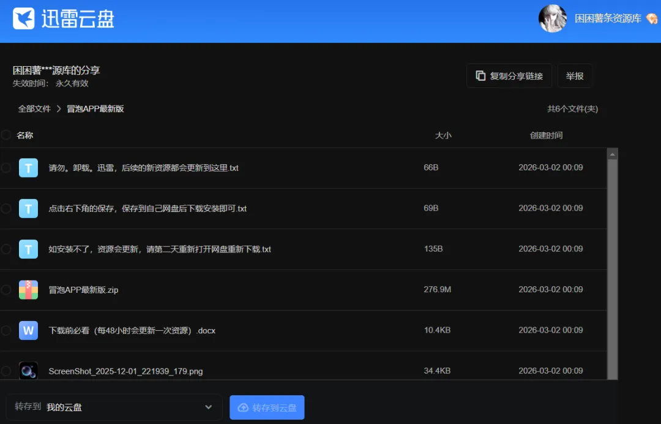
Task: Open 下载前必看（每48小时会更新一次资源）.docx
Action: pos(132,330)
